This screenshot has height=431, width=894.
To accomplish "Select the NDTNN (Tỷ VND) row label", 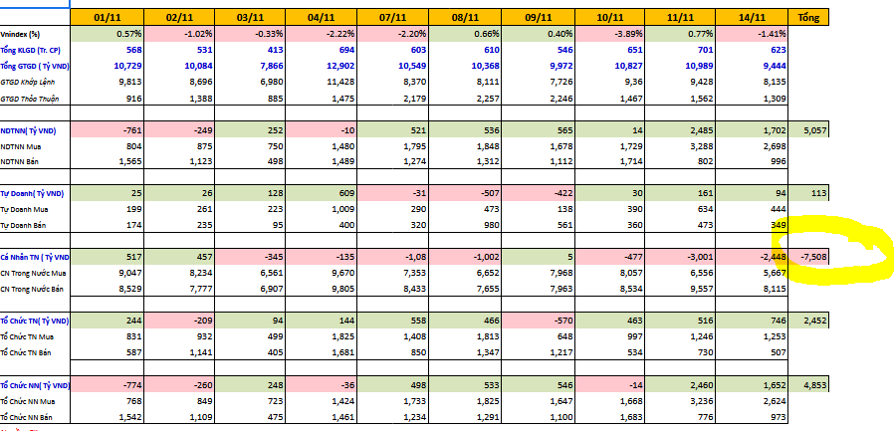I will [x=31, y=131].
